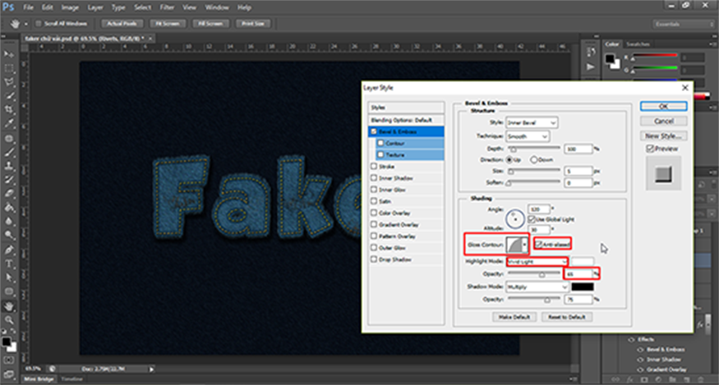
Task: Click the black shadow color swatch
Action: [x=582, y=287]
